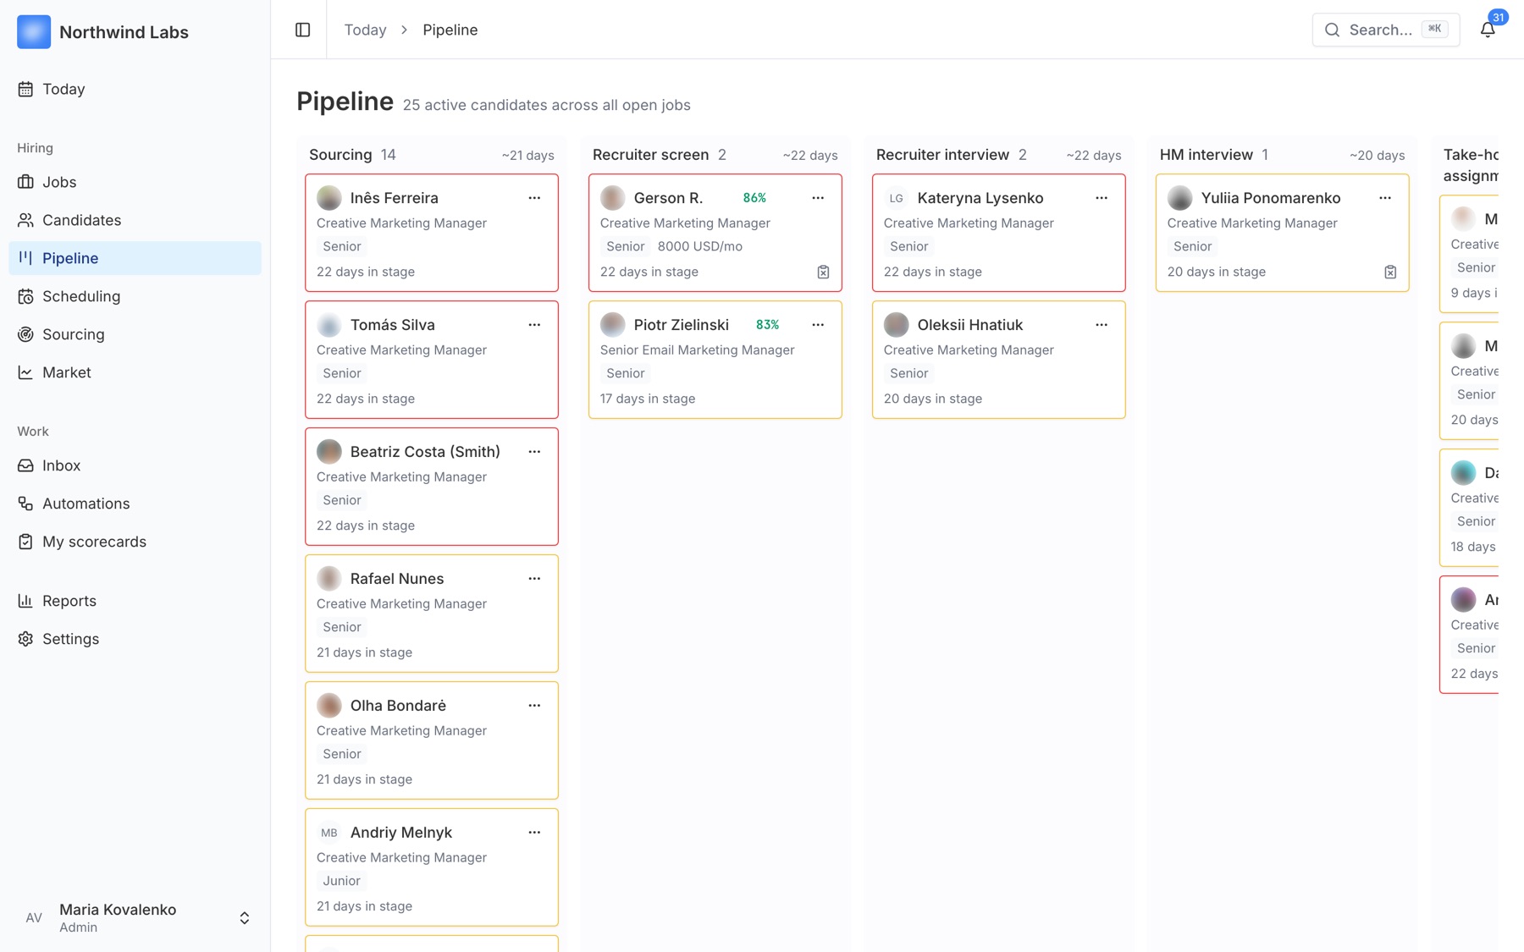Open Yuliia Ponomarenko candidate name

pos(1271,198)
